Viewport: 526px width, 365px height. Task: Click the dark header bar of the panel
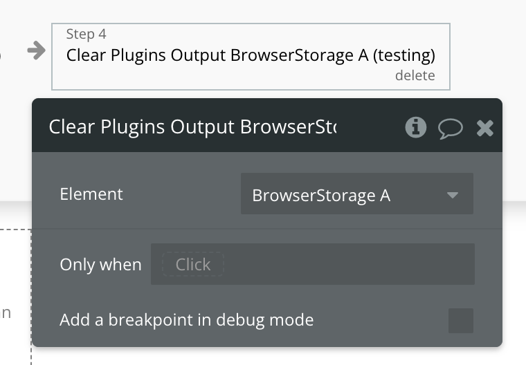click(267, 125)
